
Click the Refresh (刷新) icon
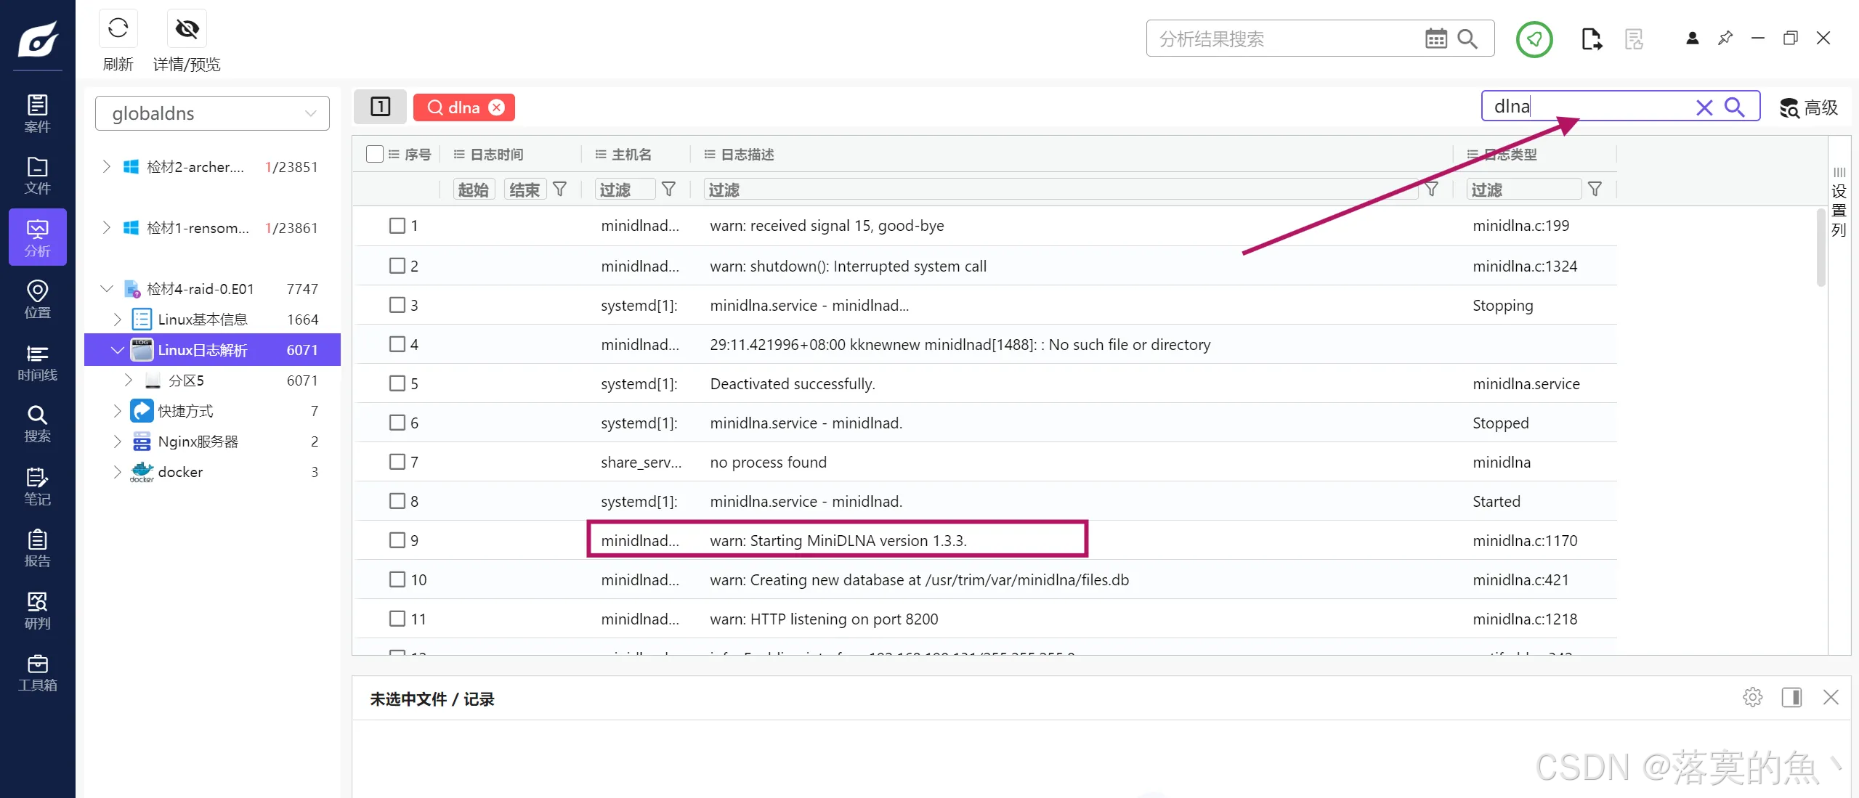pos(118,29)
